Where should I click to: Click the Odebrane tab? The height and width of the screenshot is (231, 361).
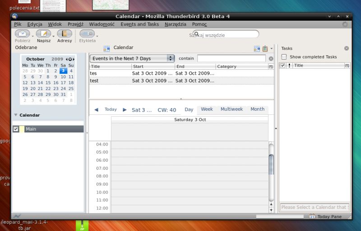pos(26,47)
